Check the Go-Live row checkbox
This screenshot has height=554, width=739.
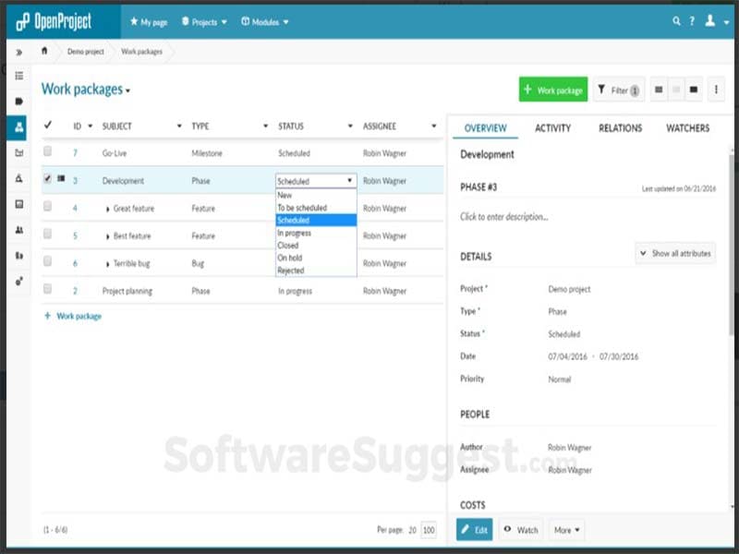pyautogui.click(x=47, y=152)
